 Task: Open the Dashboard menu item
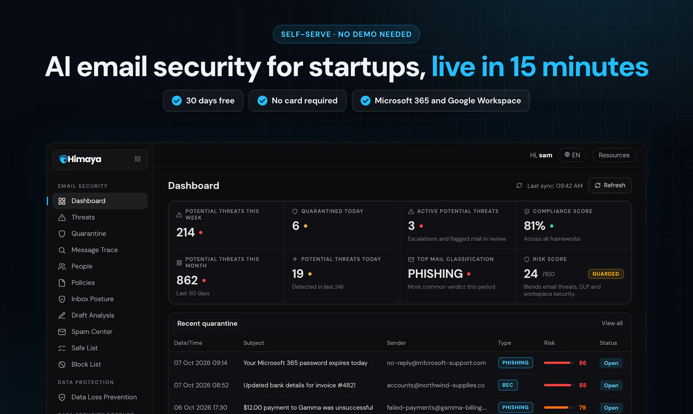100,201
